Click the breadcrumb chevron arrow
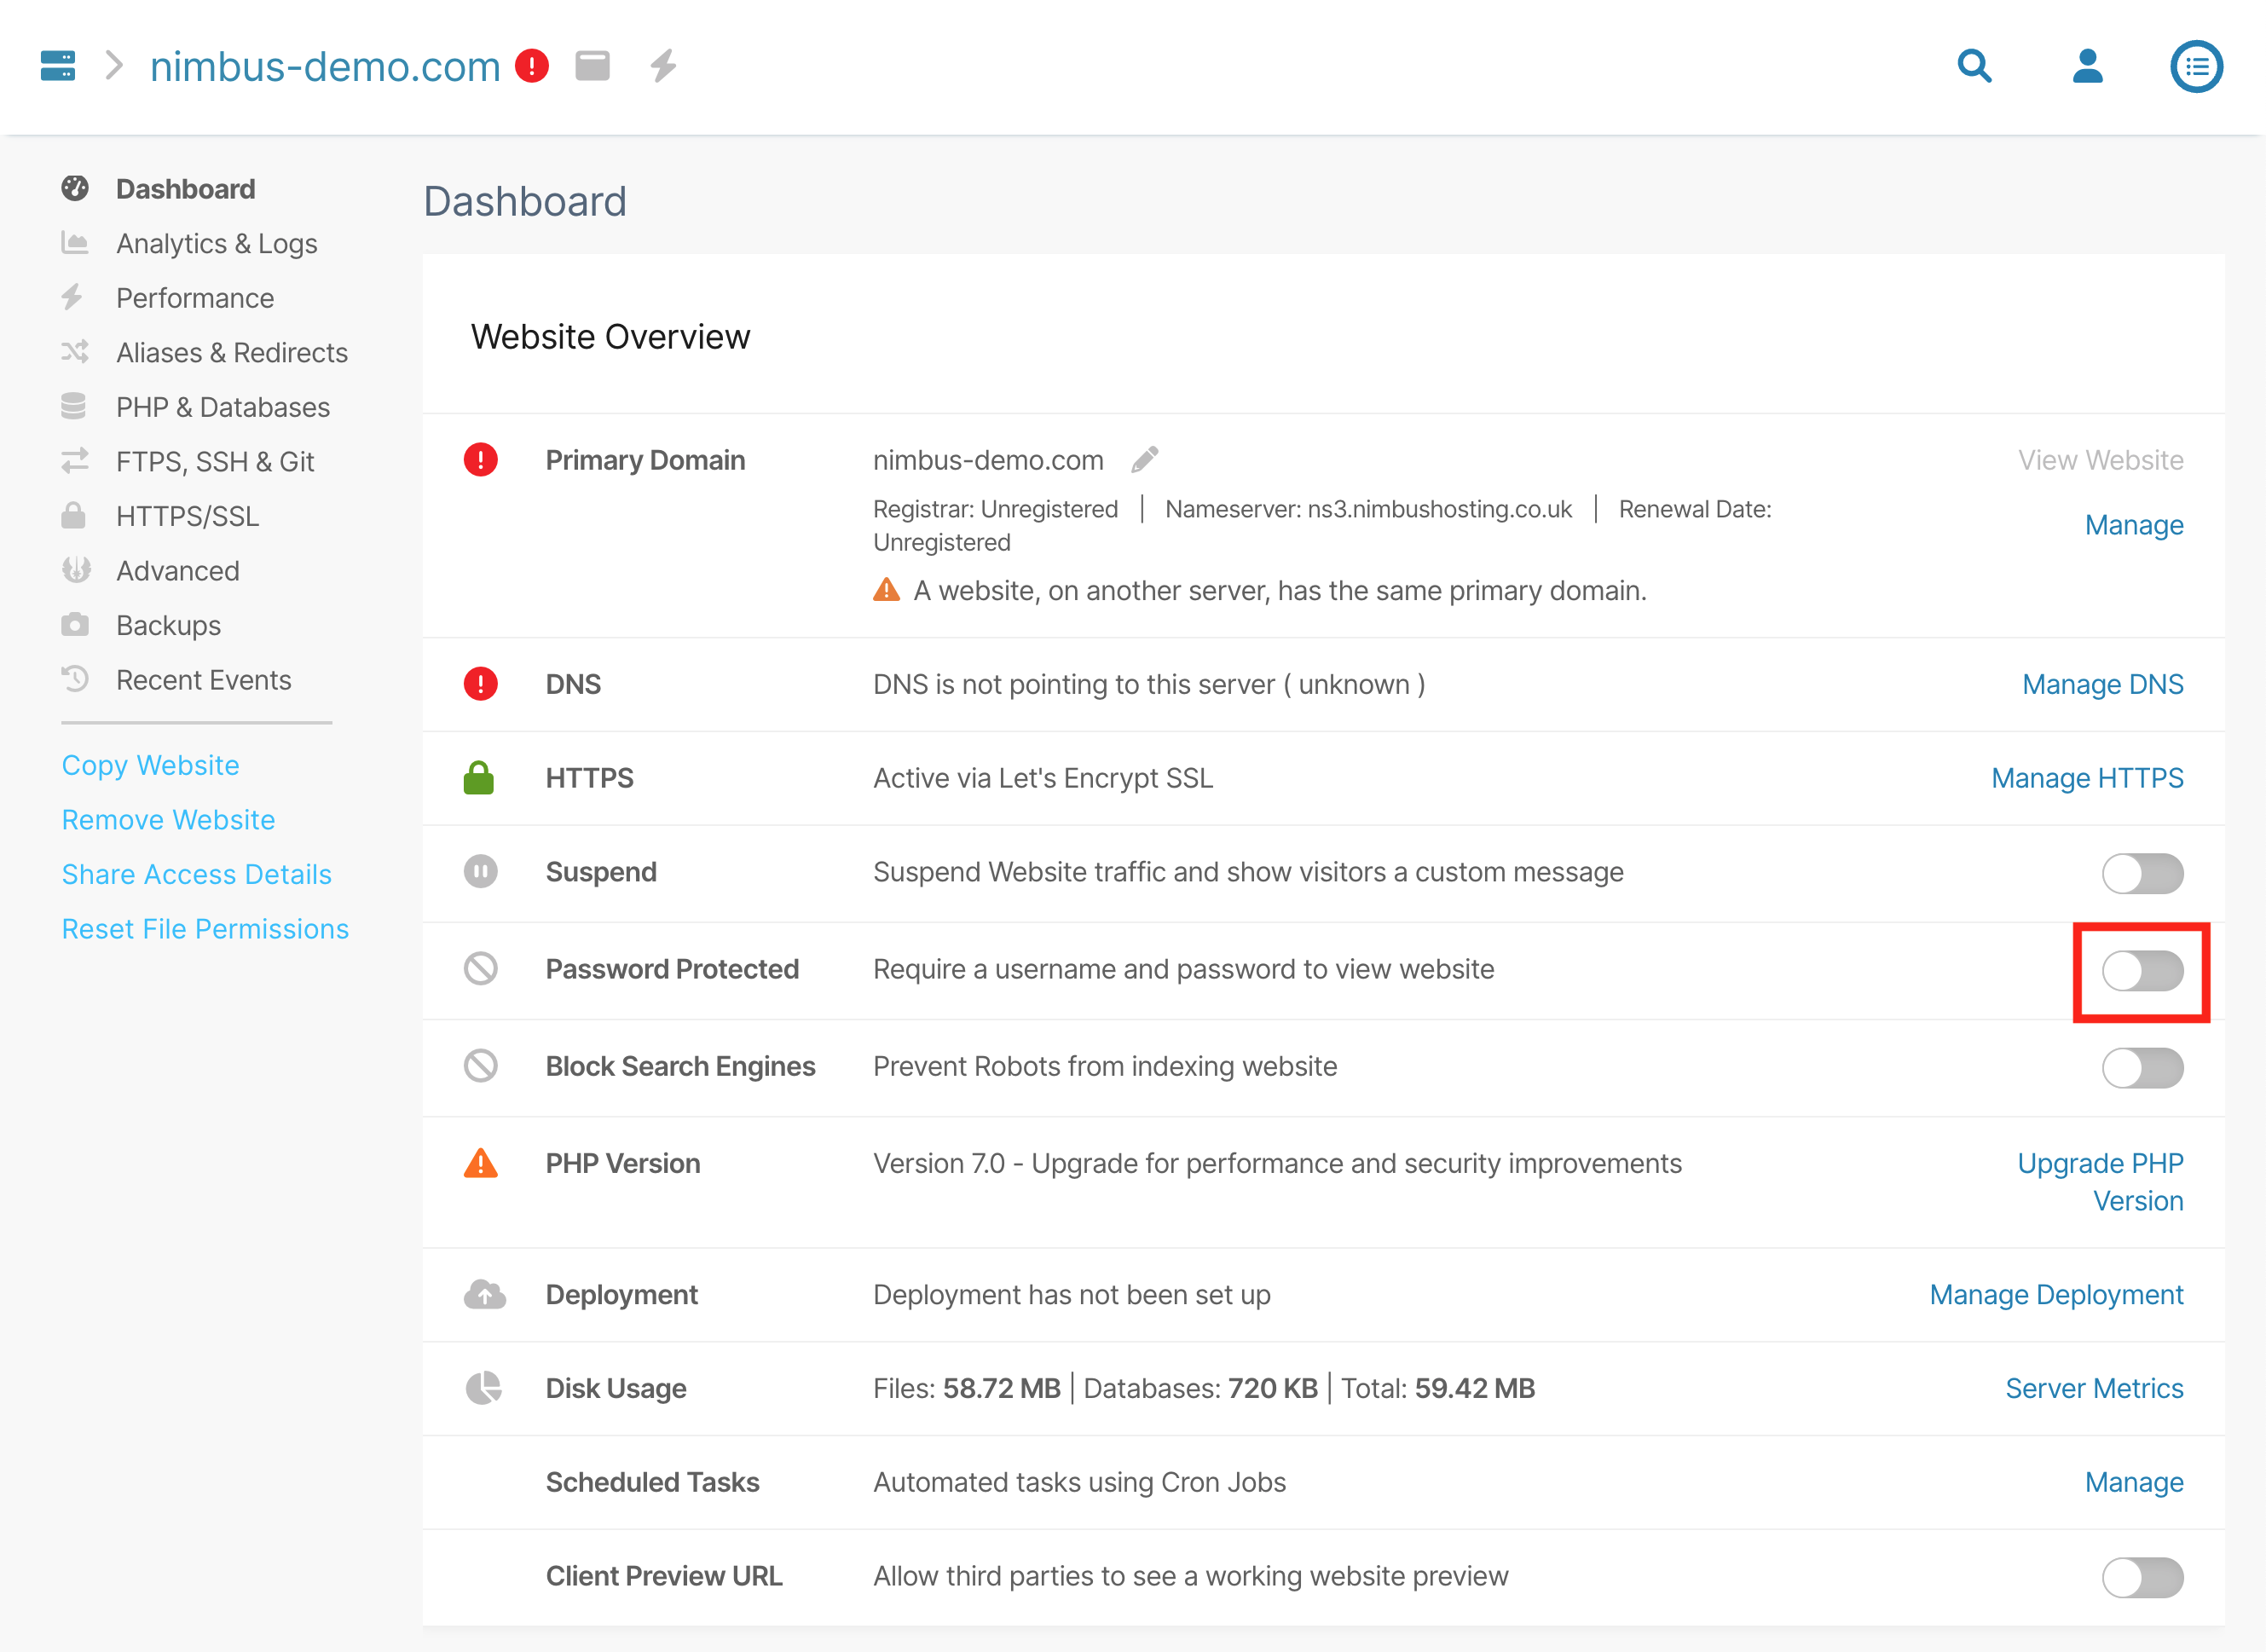 [115, 66]
